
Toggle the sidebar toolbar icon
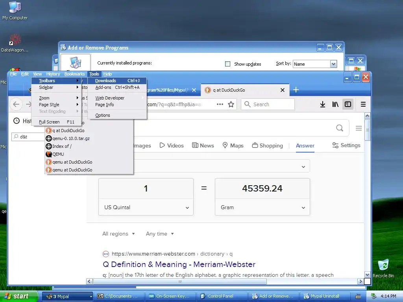tap(348, 104)
